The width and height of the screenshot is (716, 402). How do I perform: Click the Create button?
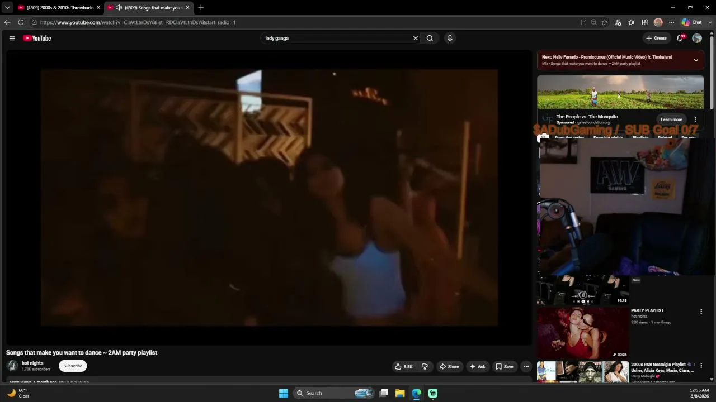pos(656,38)
